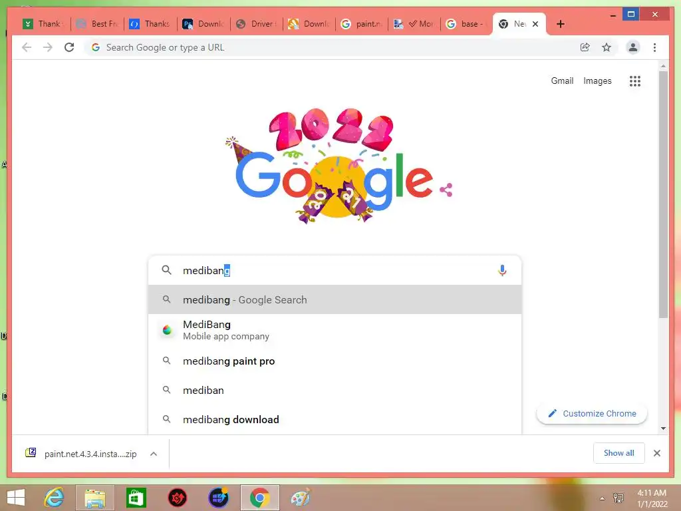Open the dark round taskbar app beside Chrome
Screen dimensions: 681x511
tap(218, 498)
